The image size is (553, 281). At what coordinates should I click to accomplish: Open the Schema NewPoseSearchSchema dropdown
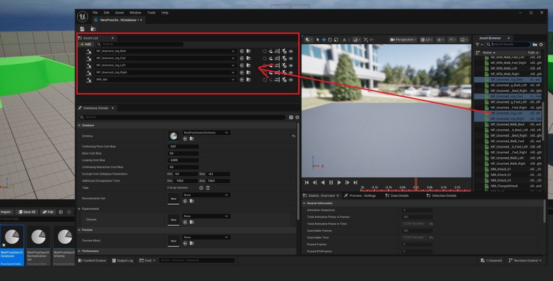click(x=207, y=132)
